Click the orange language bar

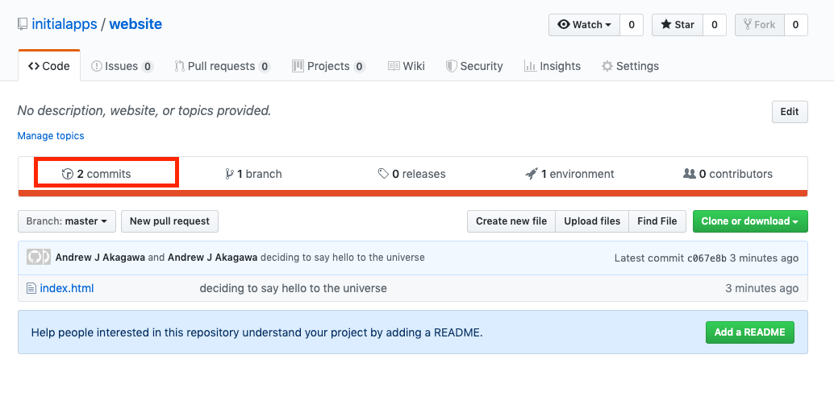[x=413, y=193]
